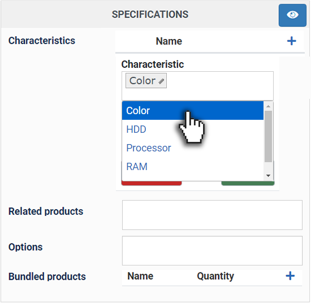Click the scrollbar up arrow in the dropdown list

click(x=268, y=106)
